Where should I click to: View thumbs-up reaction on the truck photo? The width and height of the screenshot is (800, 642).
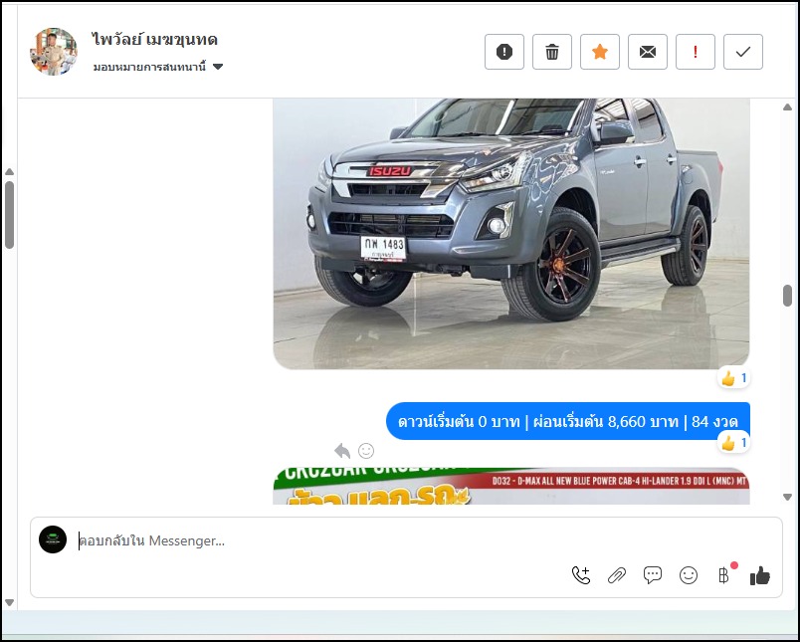point(734,378)
